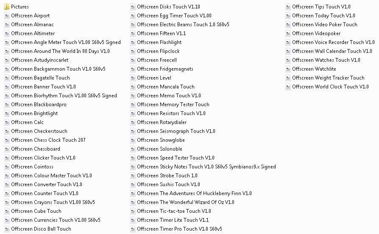Click the icon beside Offscreen Strobe Touch 1.0

(133, 176)
